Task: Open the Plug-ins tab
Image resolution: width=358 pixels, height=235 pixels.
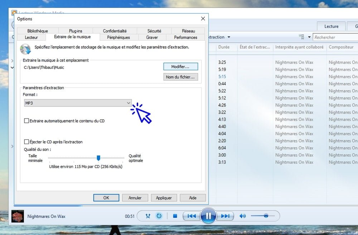Action: click(76, 31)
